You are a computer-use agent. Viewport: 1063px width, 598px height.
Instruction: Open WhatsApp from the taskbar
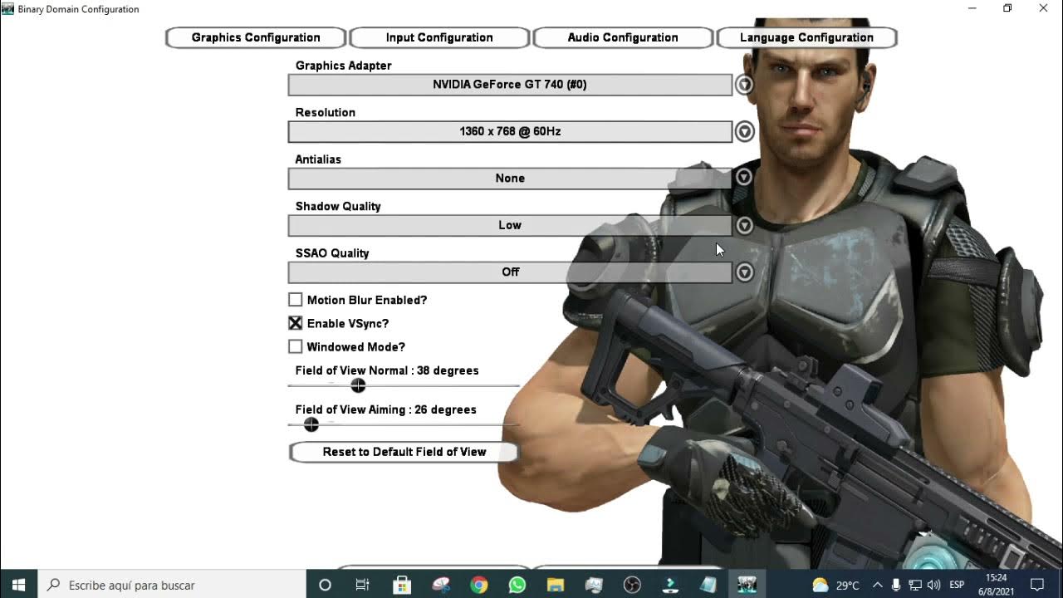(x=517, y=585)
